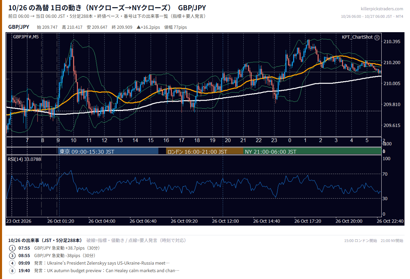This screenshot has width=410, height=279.
Task: Click the ▲+16.2pips change value
Action: tap(148, 27)
